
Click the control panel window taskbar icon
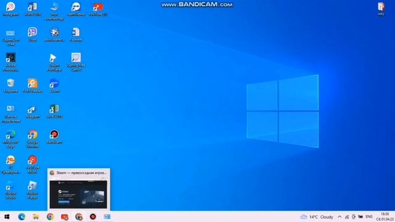(107, 216)
